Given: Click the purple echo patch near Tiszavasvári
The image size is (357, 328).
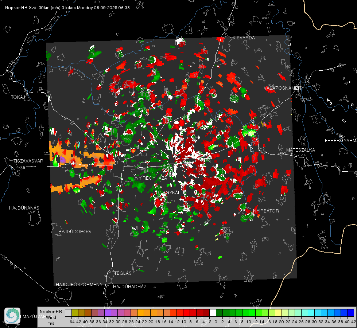Looking at the screenshot, I should [63, 159].
